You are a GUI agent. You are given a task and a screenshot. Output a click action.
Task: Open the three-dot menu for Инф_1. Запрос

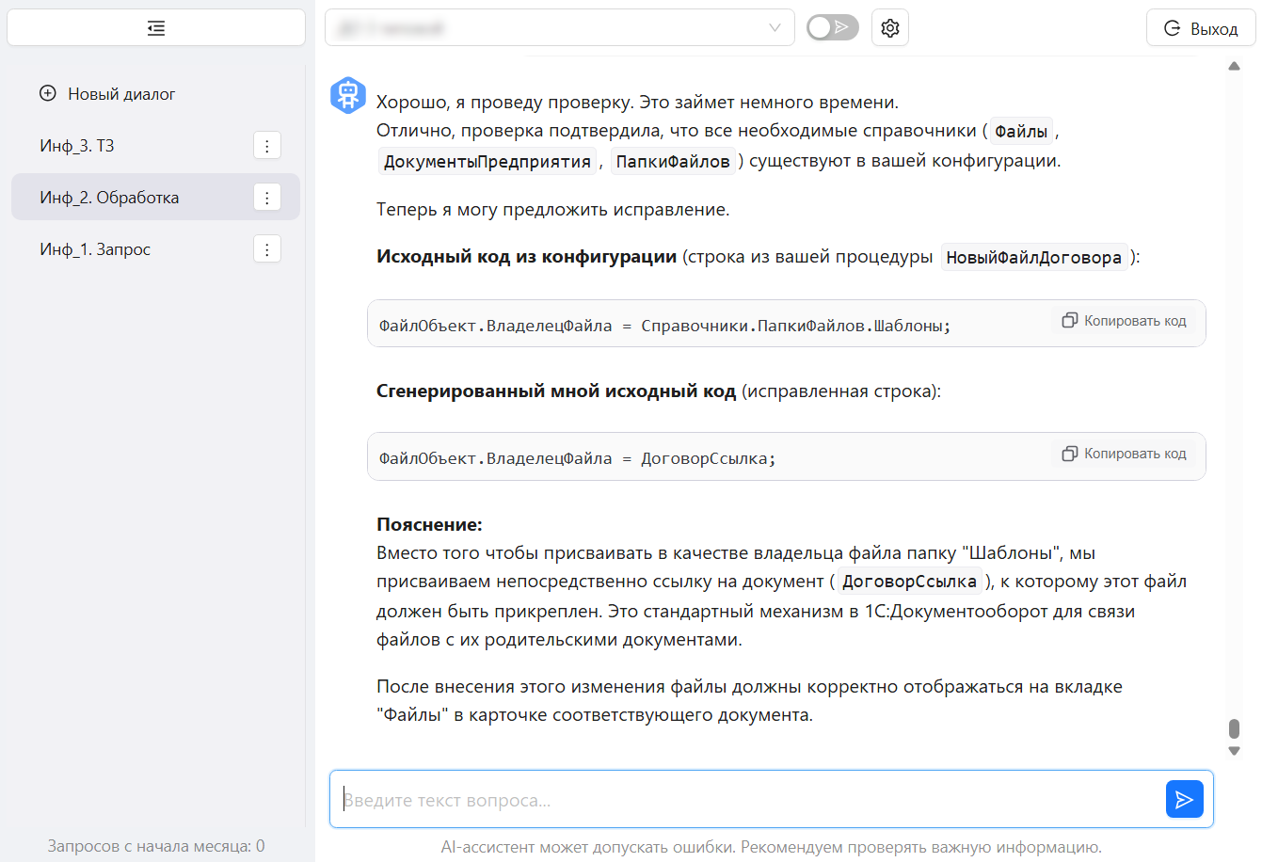click(x=267, y=248)
